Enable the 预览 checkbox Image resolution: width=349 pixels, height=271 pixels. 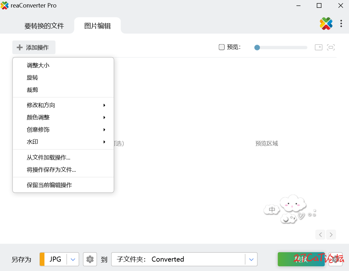tap(222, 47)
